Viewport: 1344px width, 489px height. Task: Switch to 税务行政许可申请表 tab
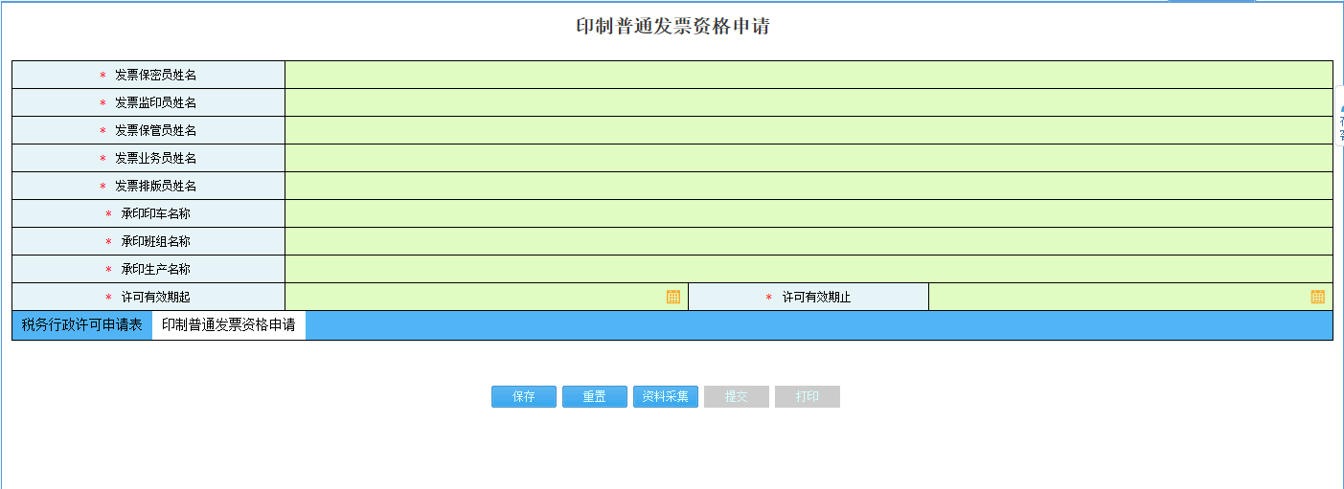82,325
